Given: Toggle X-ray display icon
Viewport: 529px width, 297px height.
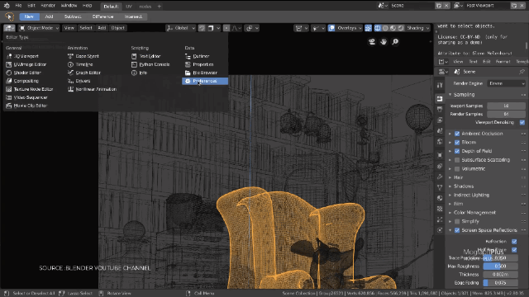Looking at the screenshot, I should coord(368,28).
